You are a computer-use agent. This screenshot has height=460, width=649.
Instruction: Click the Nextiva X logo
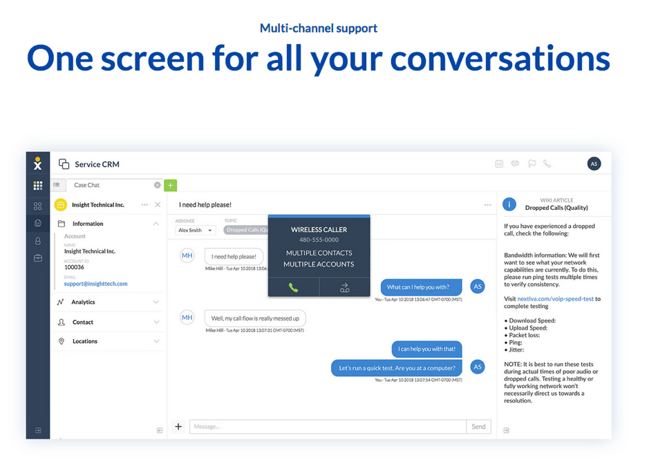pyautogui.click(x=37, y=164)
